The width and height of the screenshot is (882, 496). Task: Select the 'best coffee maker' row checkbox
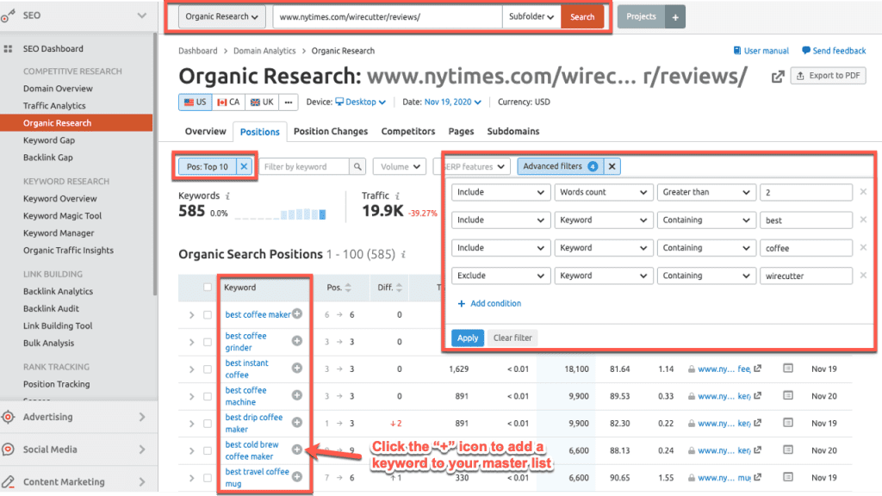208,315
